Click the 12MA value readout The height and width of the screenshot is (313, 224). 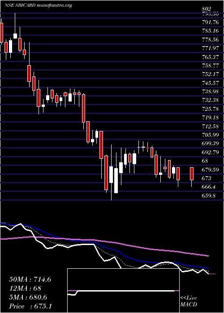pos(25,288)
